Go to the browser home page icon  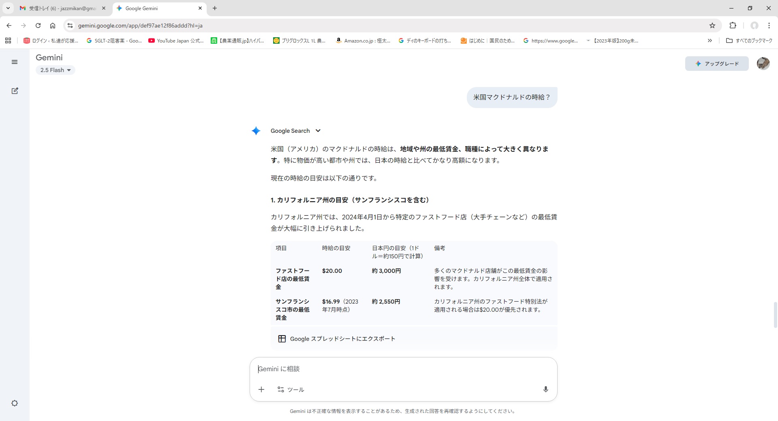53,26
